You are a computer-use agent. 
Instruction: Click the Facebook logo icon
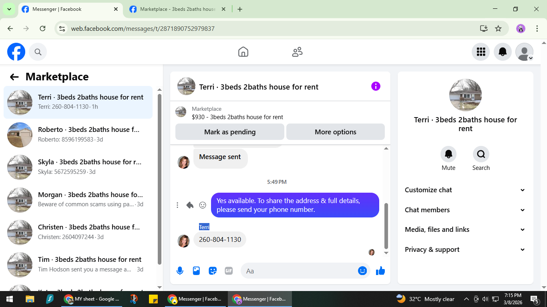pos(16,52)
